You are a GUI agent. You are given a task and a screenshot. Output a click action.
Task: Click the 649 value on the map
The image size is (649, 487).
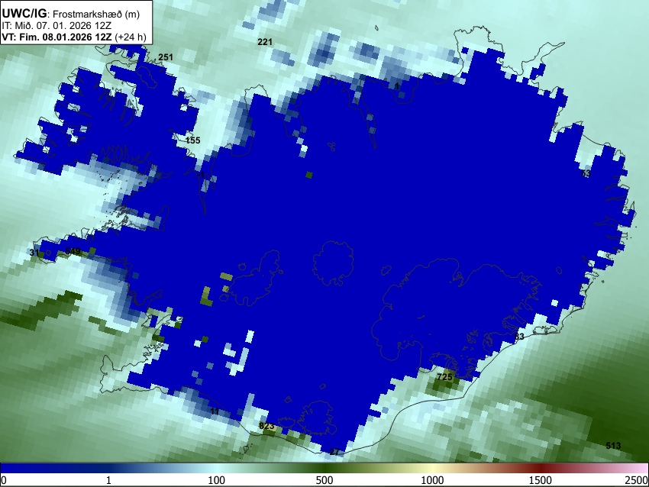[73, 251]
